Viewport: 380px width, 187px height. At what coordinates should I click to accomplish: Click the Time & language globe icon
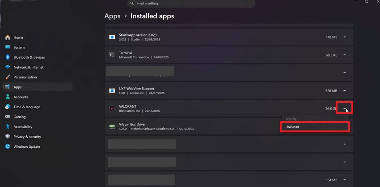tap(8, 107)
